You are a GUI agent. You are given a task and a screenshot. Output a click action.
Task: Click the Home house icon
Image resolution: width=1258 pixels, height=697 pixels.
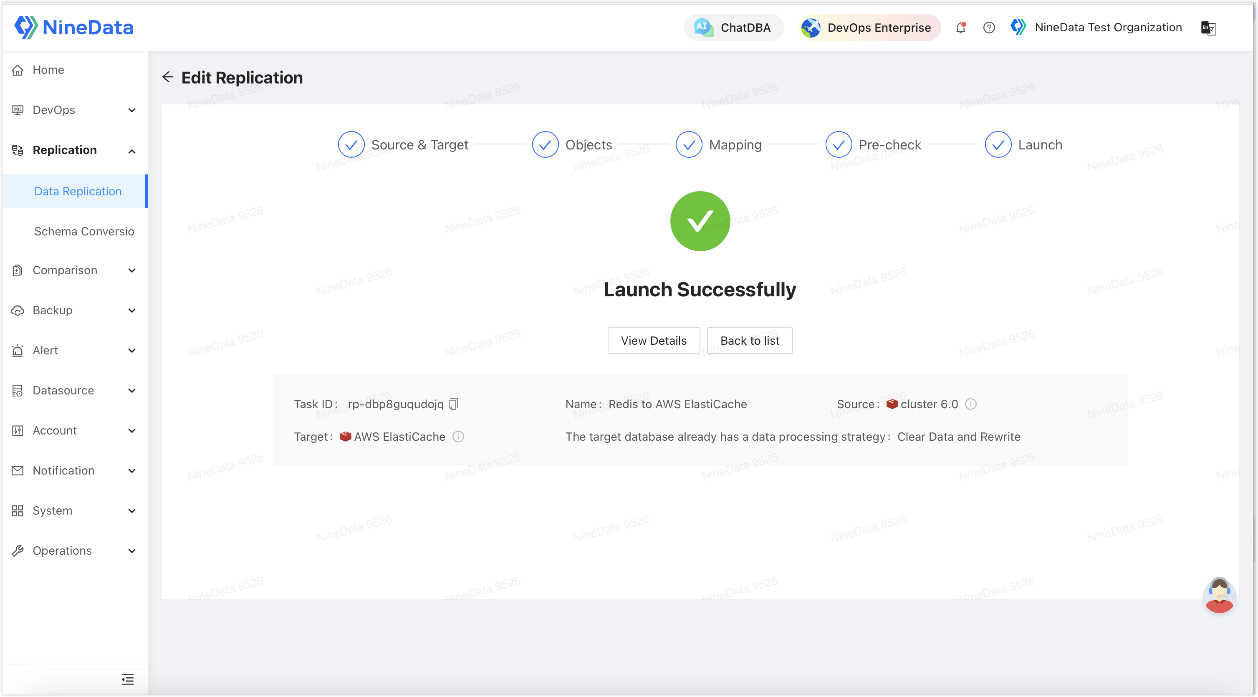point(18,70)
